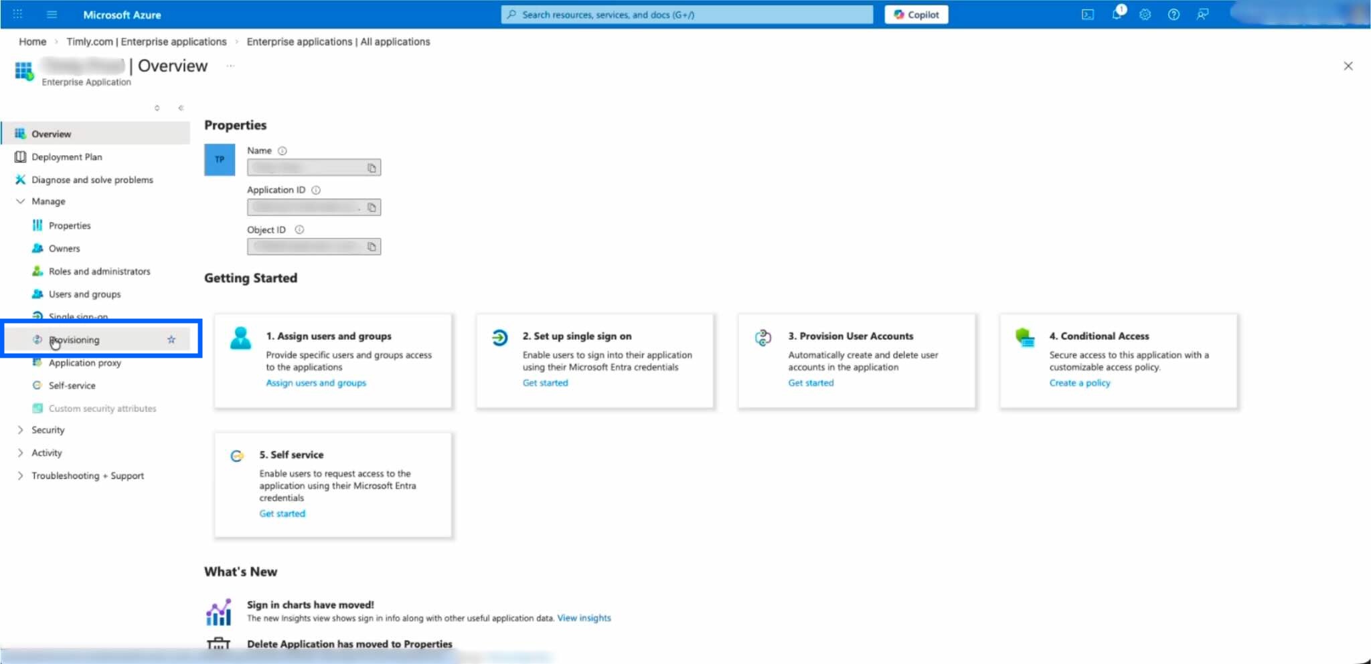Click the Provision User Accounts card icon

763,338
